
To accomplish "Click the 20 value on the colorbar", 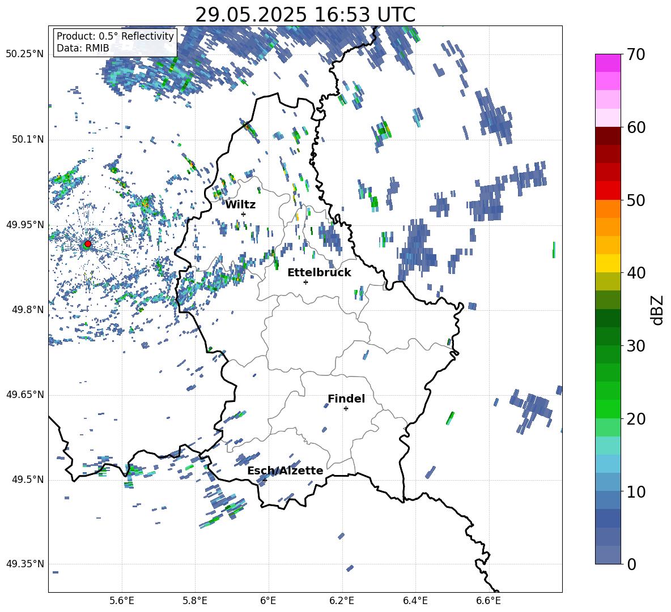I will coord(635,419).
